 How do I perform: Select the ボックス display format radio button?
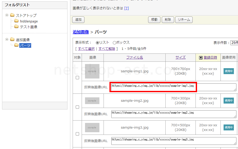click(114, 43)
